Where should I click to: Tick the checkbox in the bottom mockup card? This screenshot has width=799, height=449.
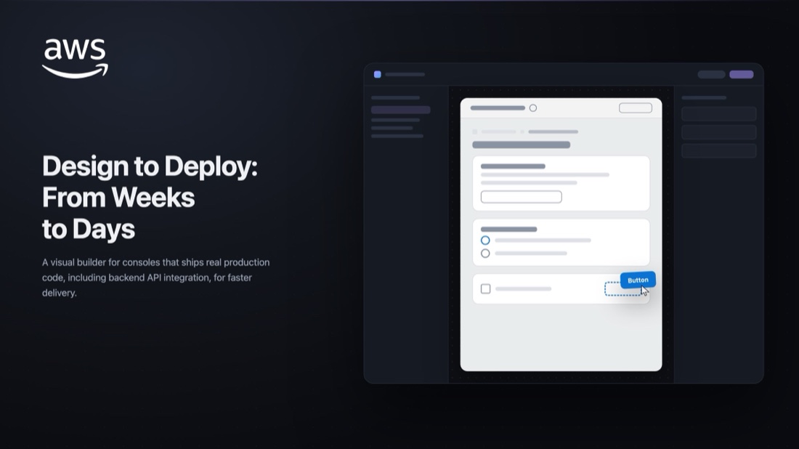486,289
